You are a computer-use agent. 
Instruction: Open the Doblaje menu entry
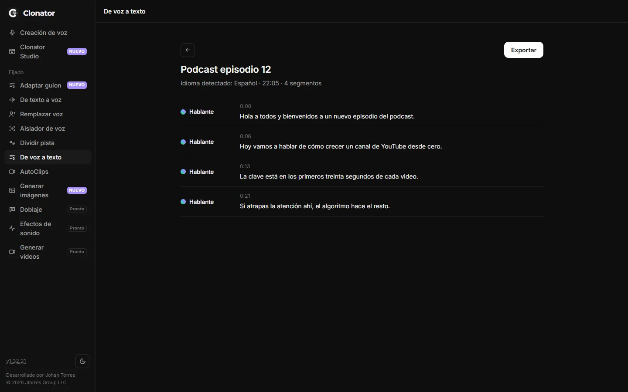(48, 210)
